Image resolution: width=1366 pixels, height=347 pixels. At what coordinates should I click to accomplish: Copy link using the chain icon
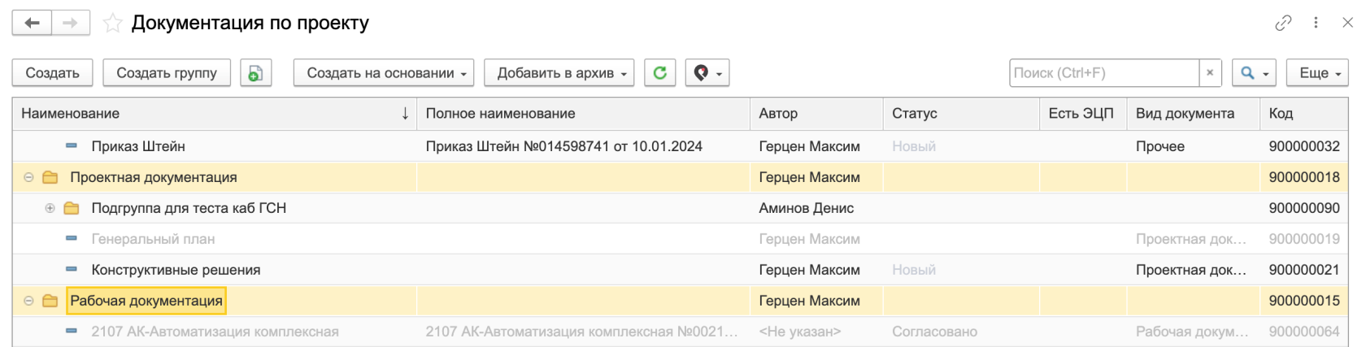[1283, 23]
